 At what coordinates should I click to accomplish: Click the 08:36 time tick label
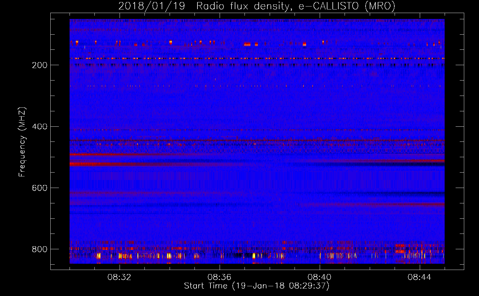pos(219,277)
